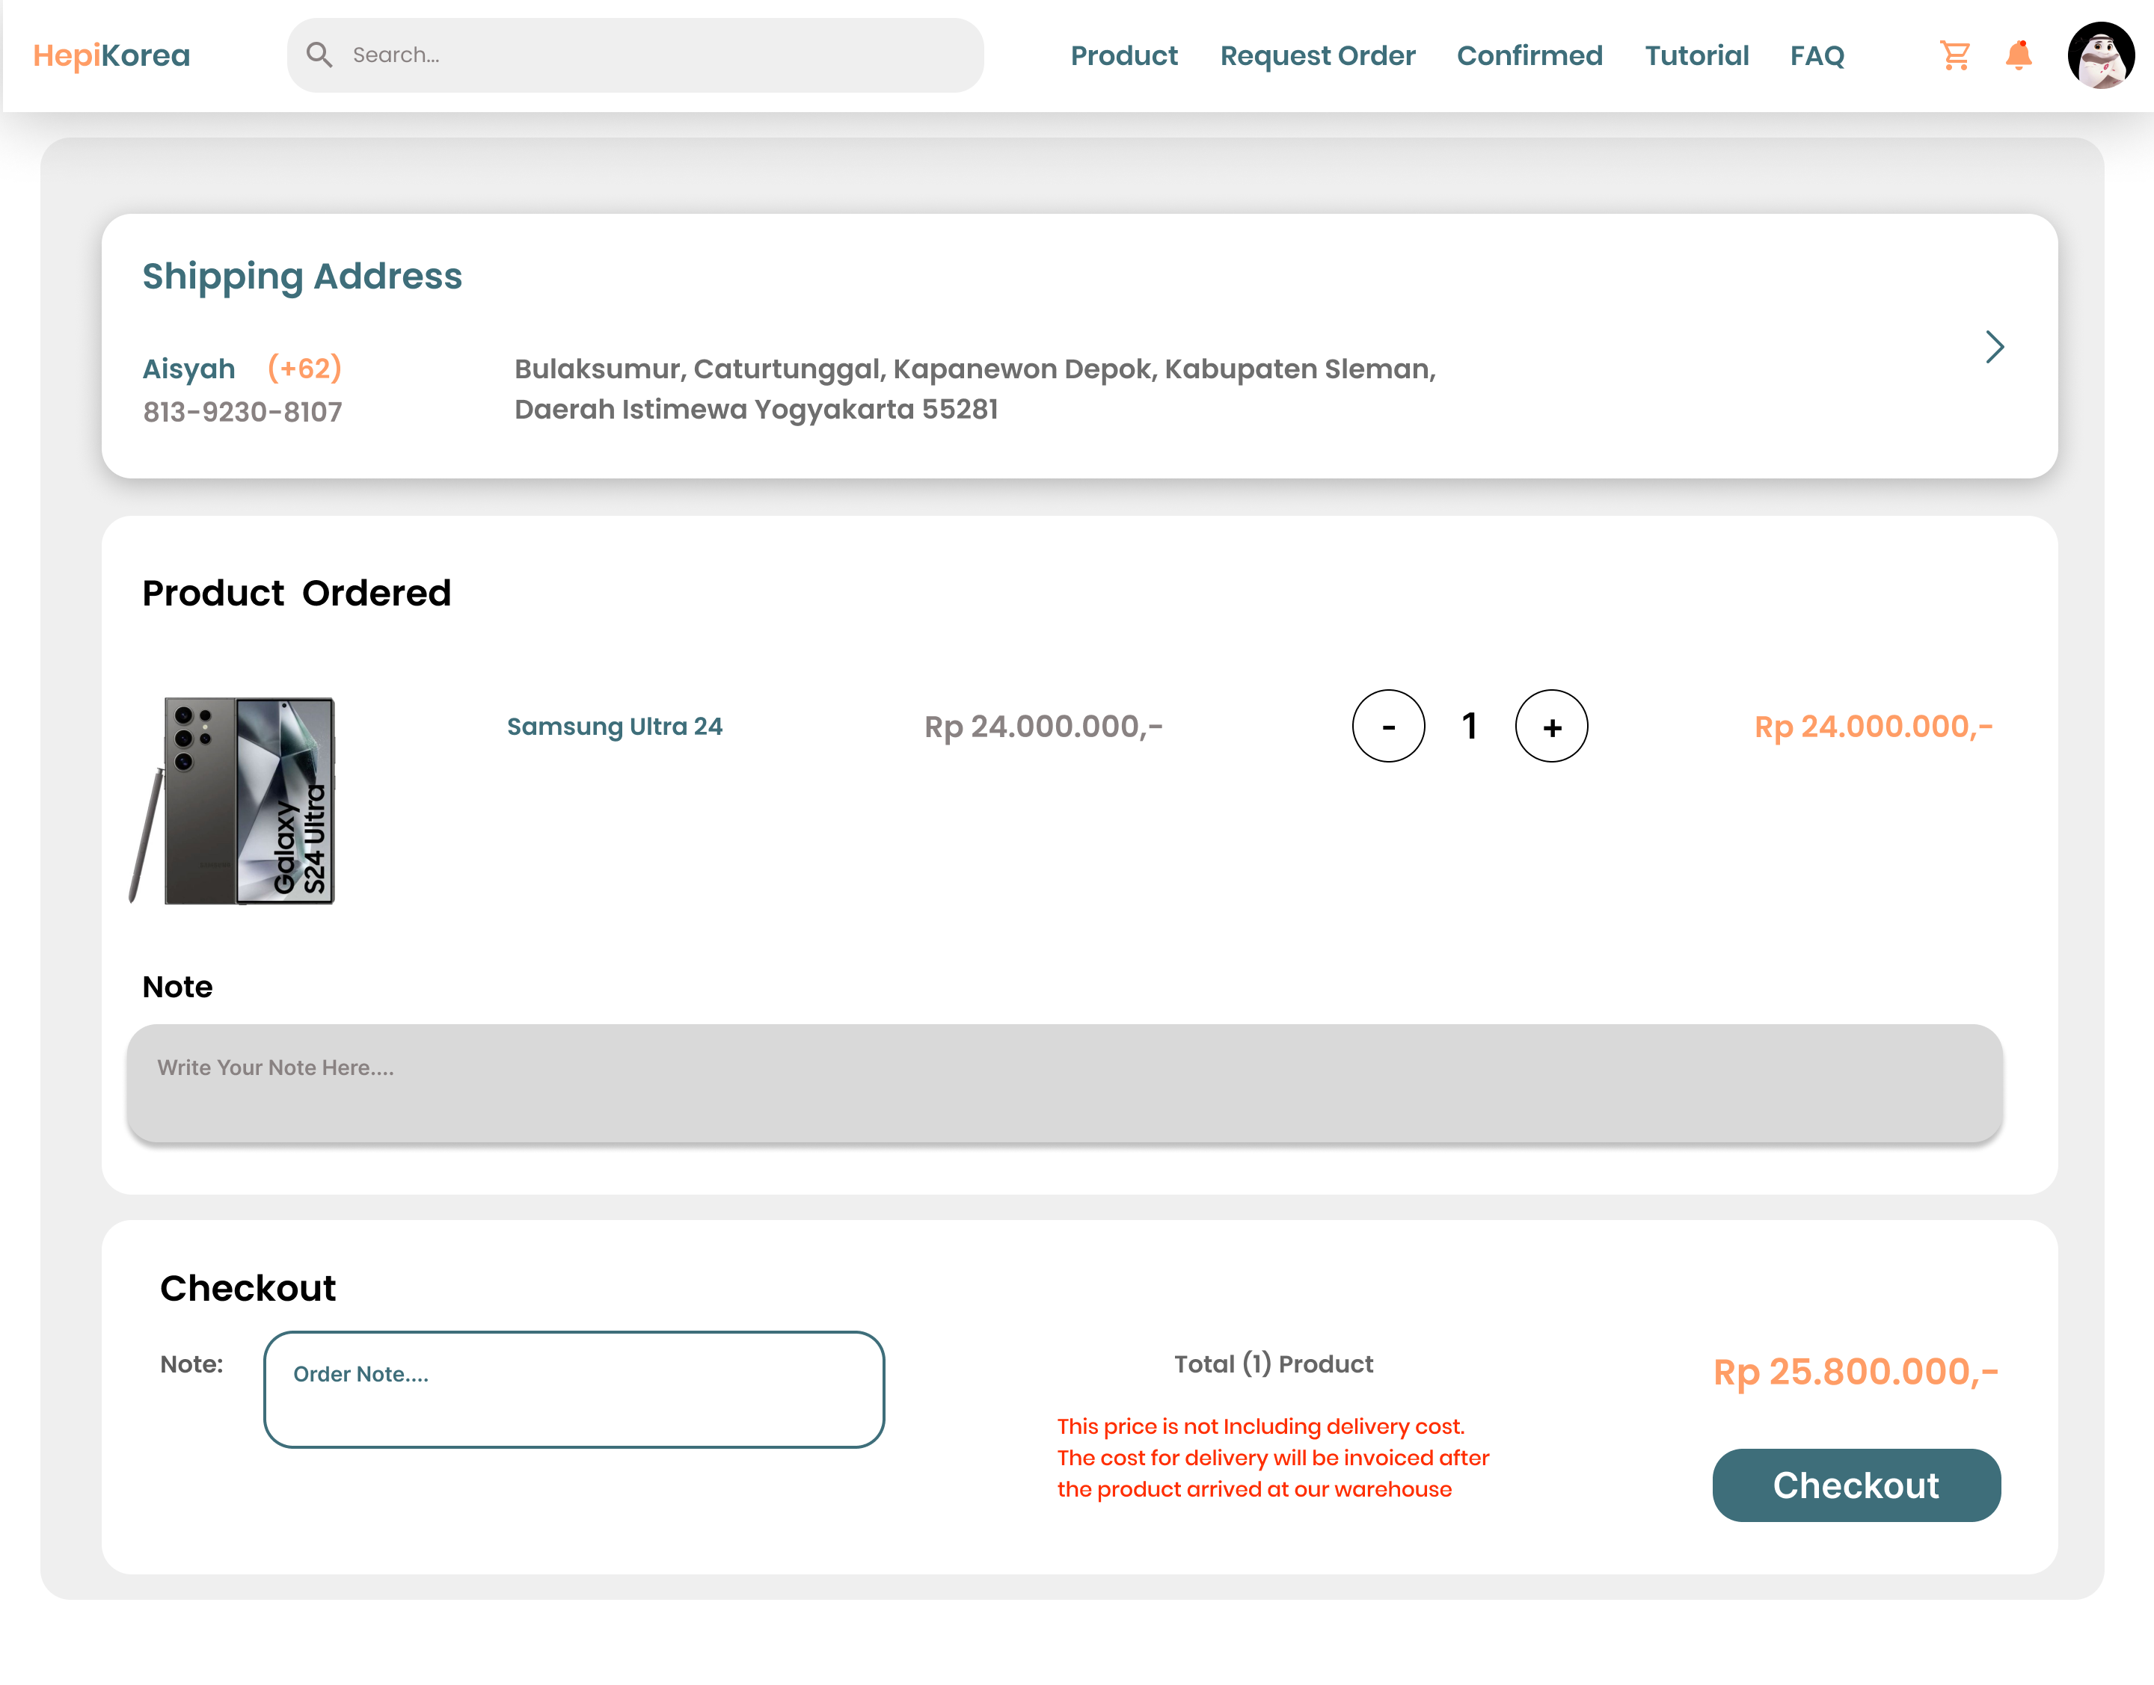Open the Request Order page

(x=1317, y=56)
